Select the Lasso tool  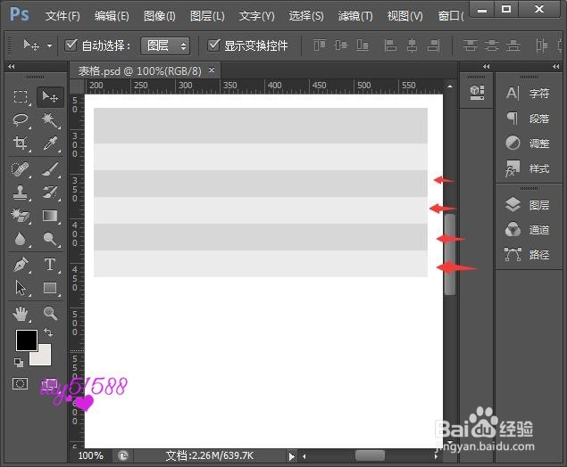[21, 119]
